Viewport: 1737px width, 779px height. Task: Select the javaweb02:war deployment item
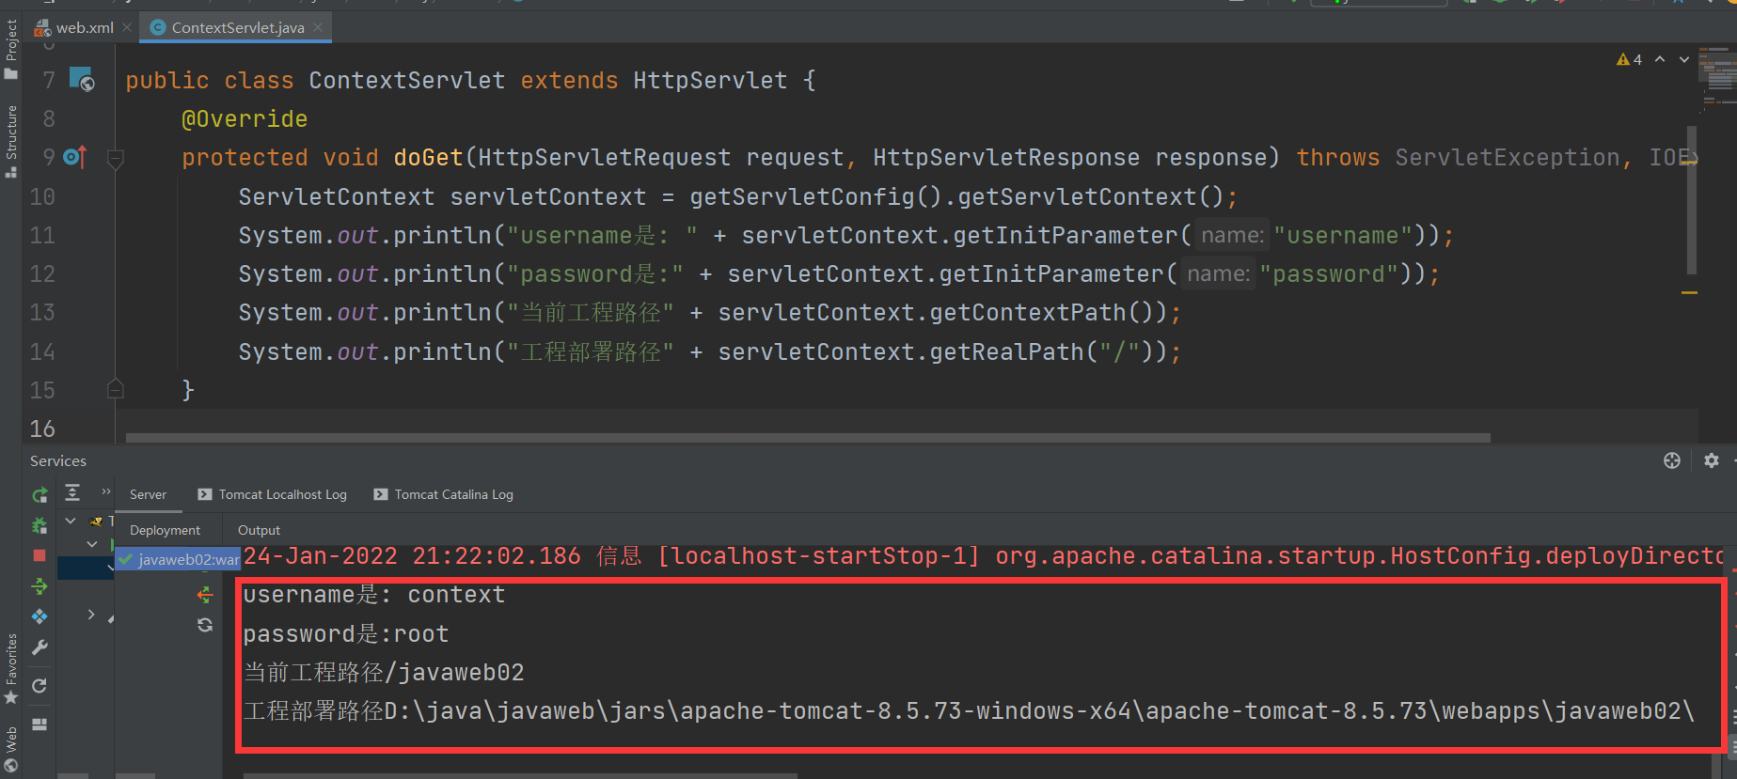(179, 559)
